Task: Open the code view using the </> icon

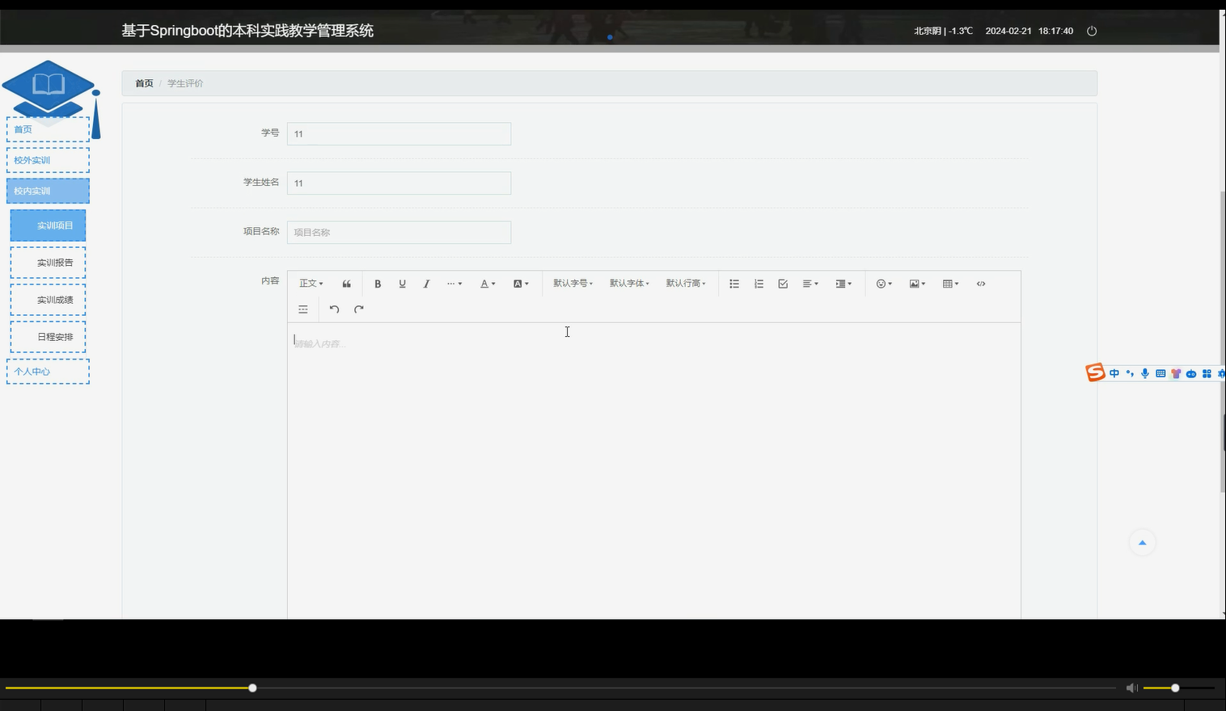Action: (x=980, y=284)
